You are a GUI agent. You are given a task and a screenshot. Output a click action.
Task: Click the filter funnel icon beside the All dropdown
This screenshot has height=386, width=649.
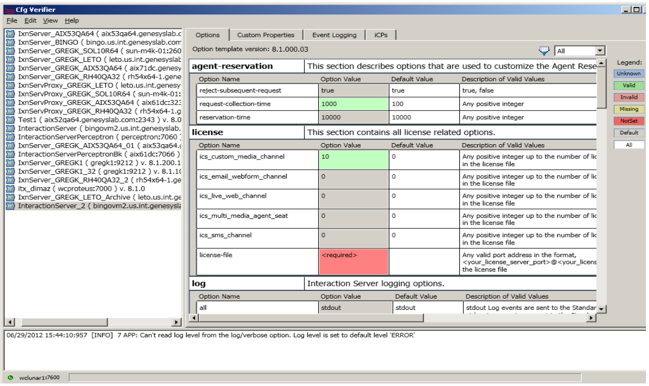pyautogui.click(x=544, y=50)
